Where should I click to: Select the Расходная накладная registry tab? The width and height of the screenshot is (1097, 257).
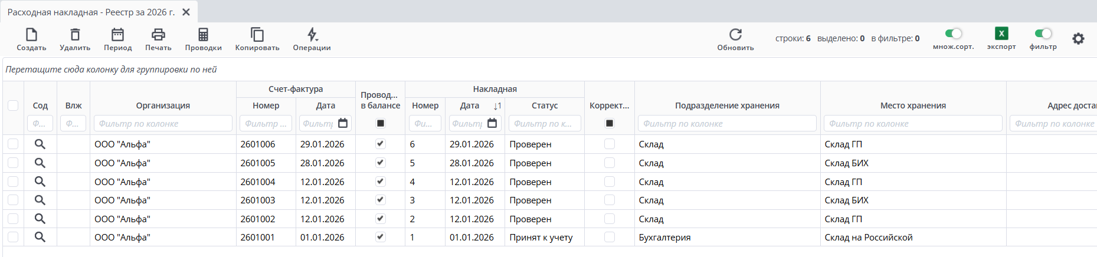point(91,12)
